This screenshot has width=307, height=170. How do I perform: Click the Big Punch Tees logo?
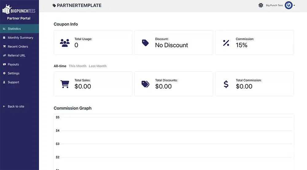19,10
